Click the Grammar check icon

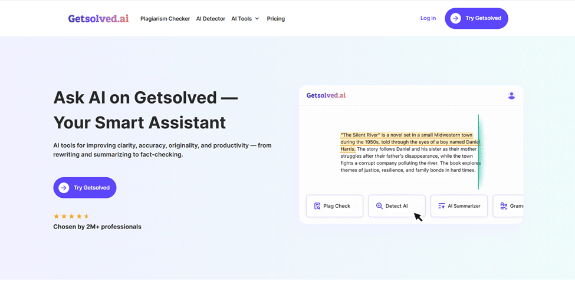tap(504, 206)
